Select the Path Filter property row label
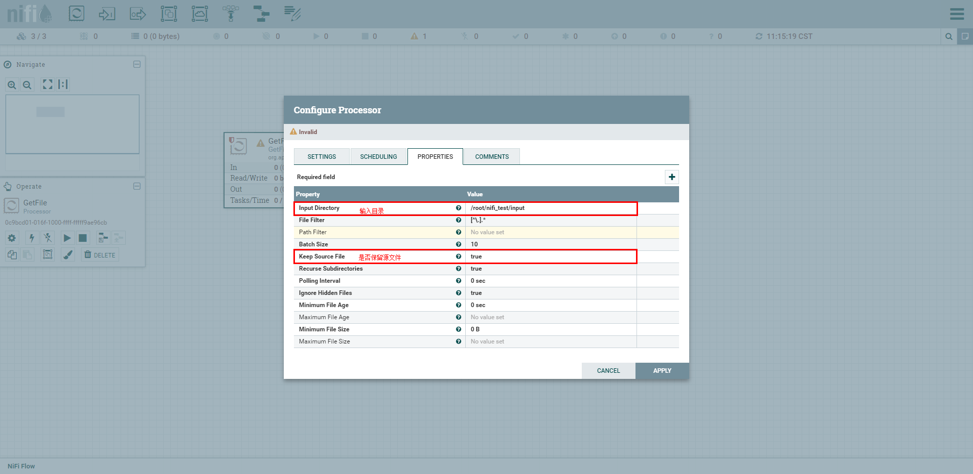Viewport: 973px width, 474px height. tap(313, 232)
